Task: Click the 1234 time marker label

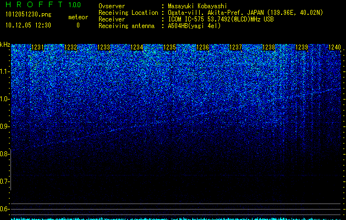Action: point(137,47)
